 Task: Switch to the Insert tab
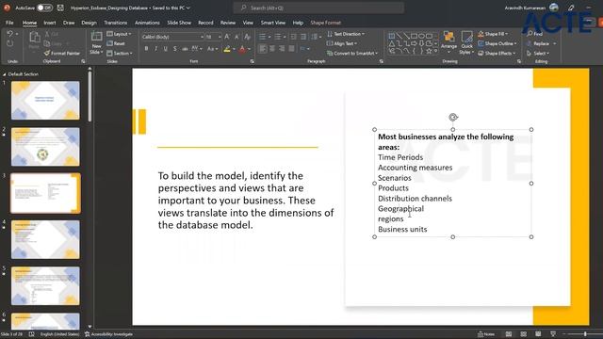pyautogui.click(x=50, y=23)
